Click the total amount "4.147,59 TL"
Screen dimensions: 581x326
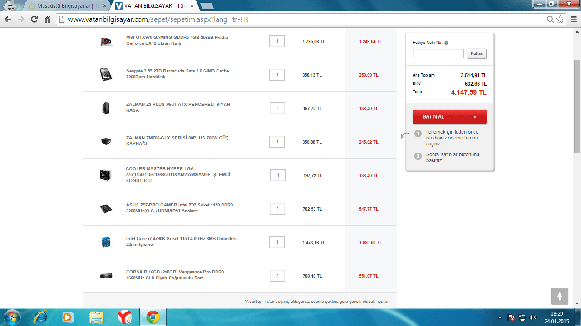pos(469,92)
